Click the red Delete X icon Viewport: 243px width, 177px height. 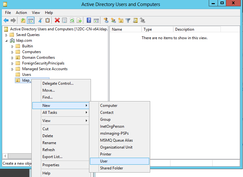(x=57, y=21)
